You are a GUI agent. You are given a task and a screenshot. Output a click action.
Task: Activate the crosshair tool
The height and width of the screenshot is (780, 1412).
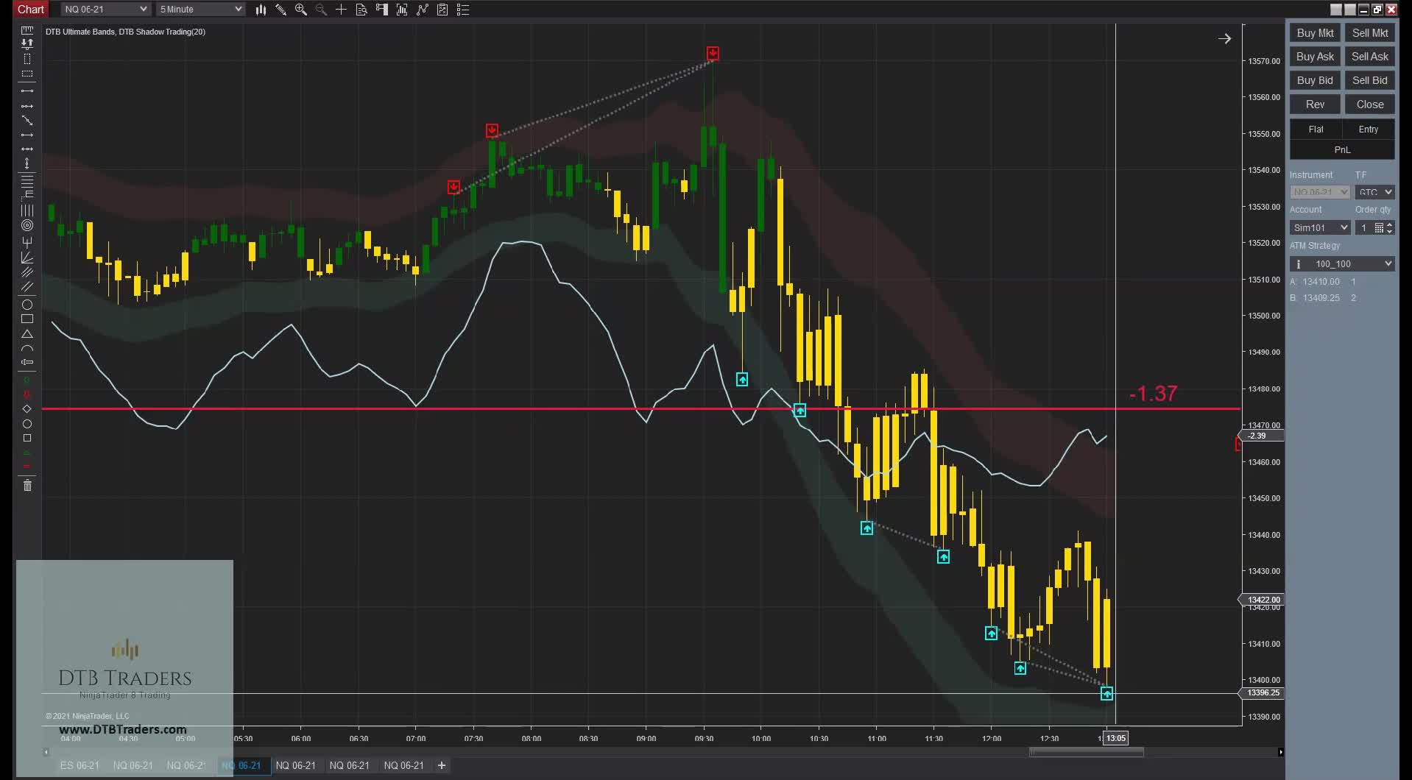point(341,10)
